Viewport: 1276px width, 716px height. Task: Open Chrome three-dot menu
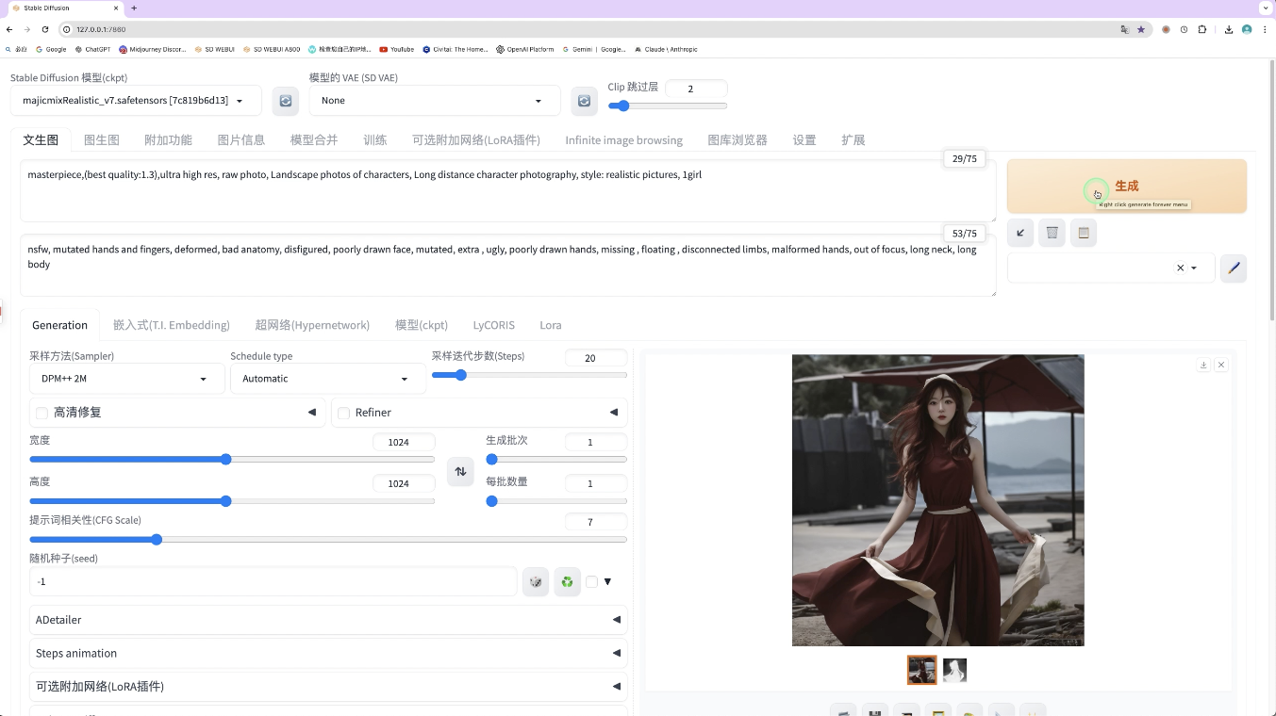1265,29
